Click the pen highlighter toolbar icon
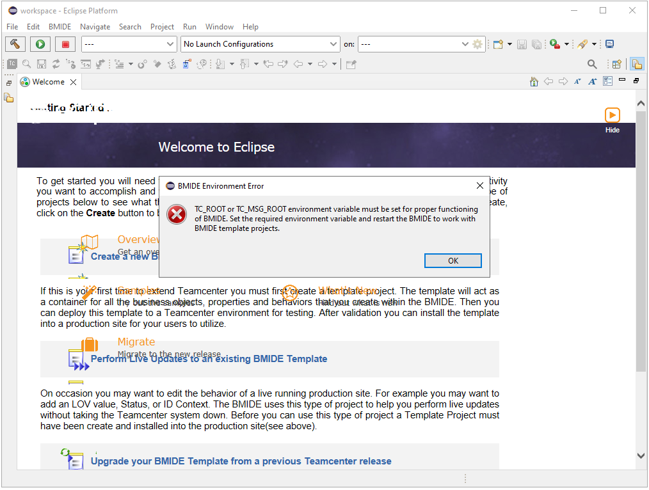 [x=583, y=44]
